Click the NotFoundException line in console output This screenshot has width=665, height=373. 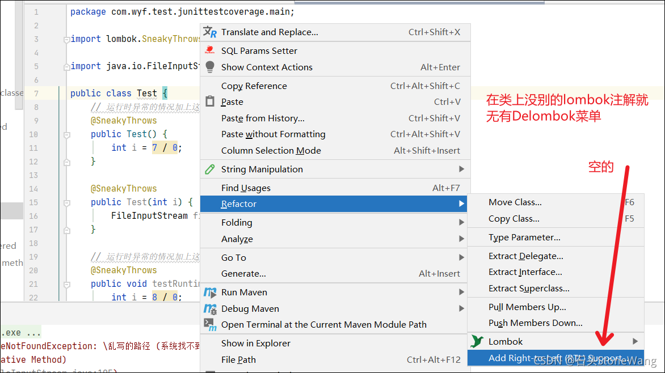[100, 346]
